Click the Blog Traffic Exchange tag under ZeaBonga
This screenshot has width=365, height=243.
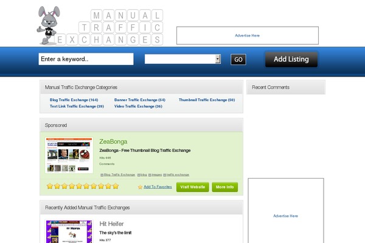click(119, 174)
